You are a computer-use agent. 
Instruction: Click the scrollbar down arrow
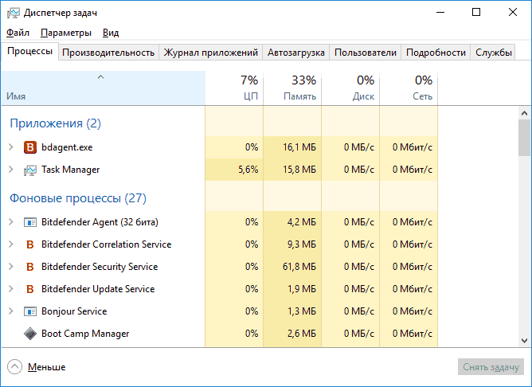[524, 340]
